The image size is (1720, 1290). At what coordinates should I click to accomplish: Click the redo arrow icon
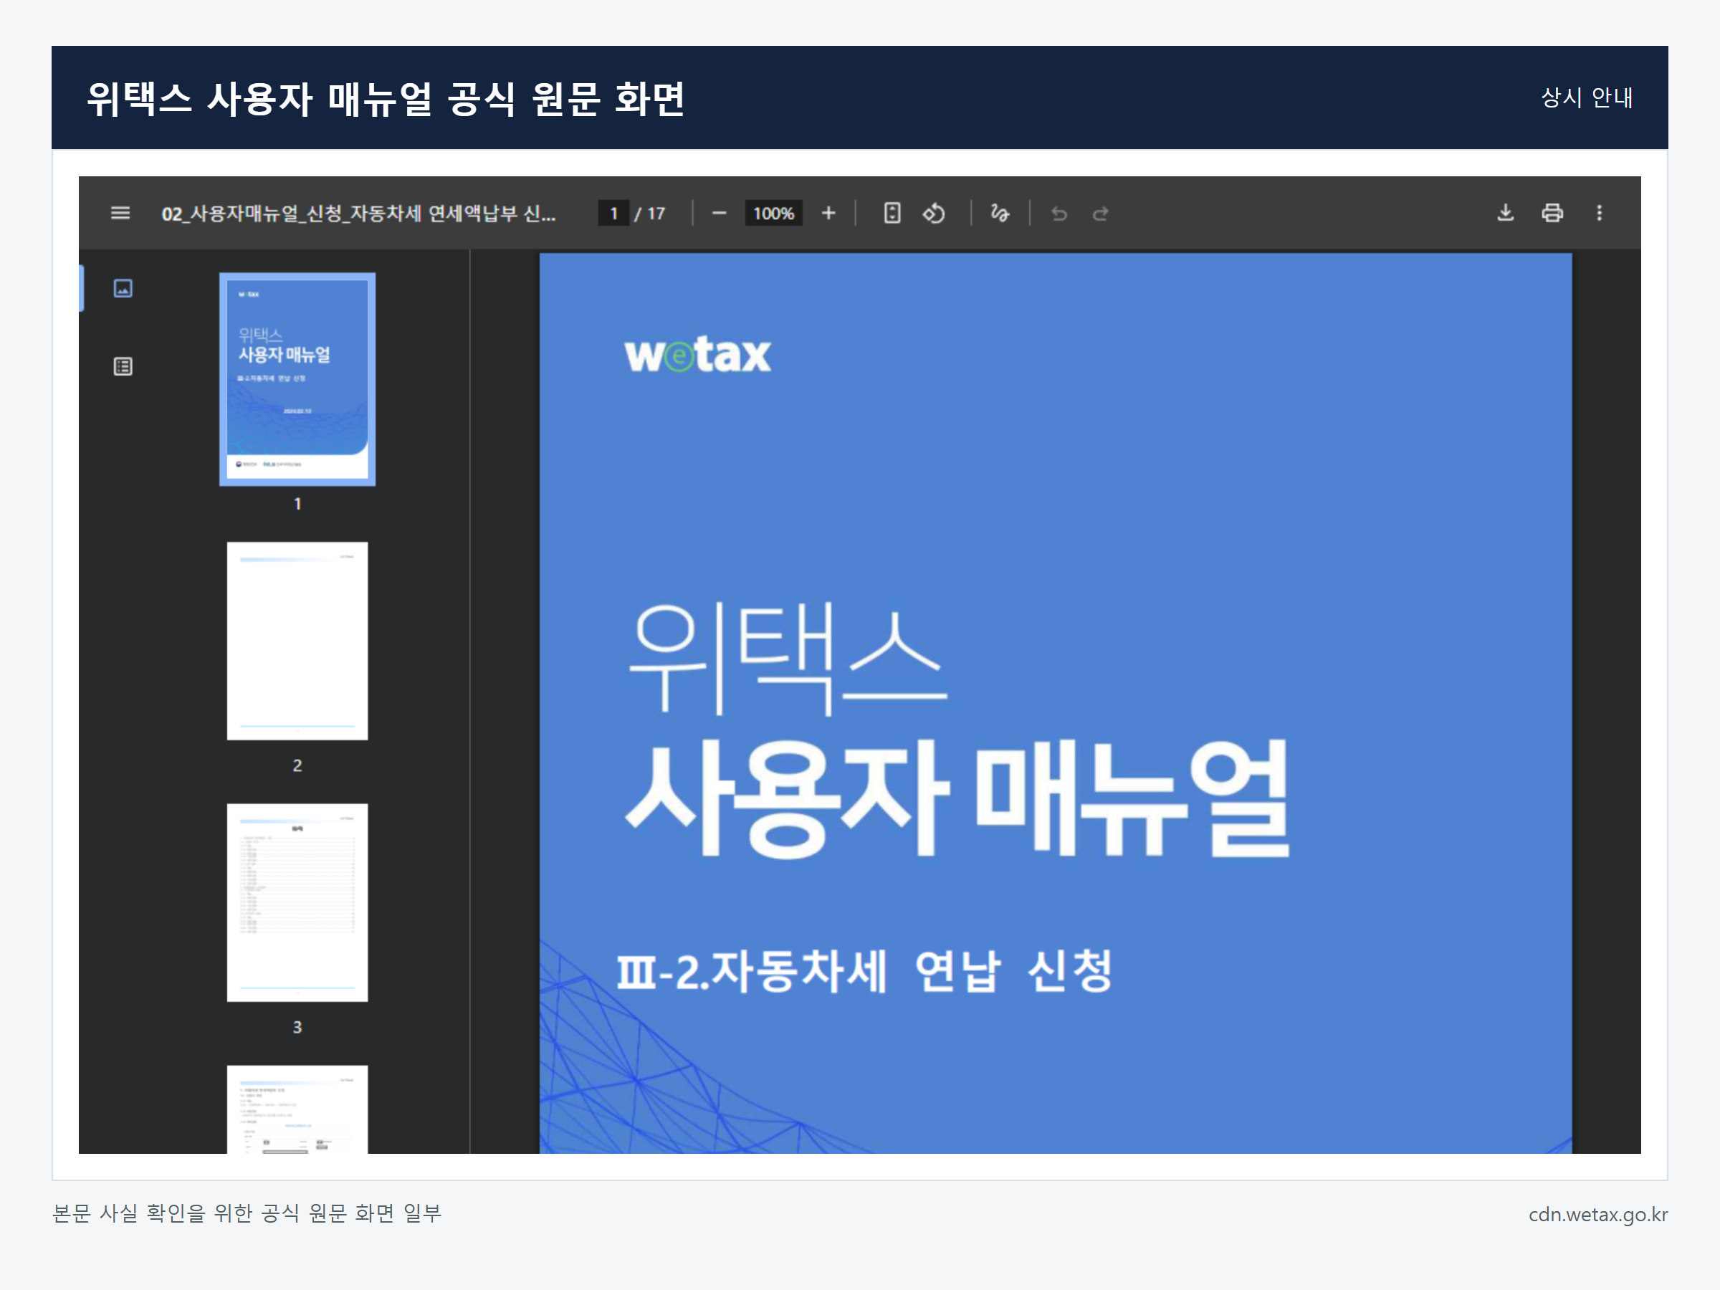(x=1100, y=213)
